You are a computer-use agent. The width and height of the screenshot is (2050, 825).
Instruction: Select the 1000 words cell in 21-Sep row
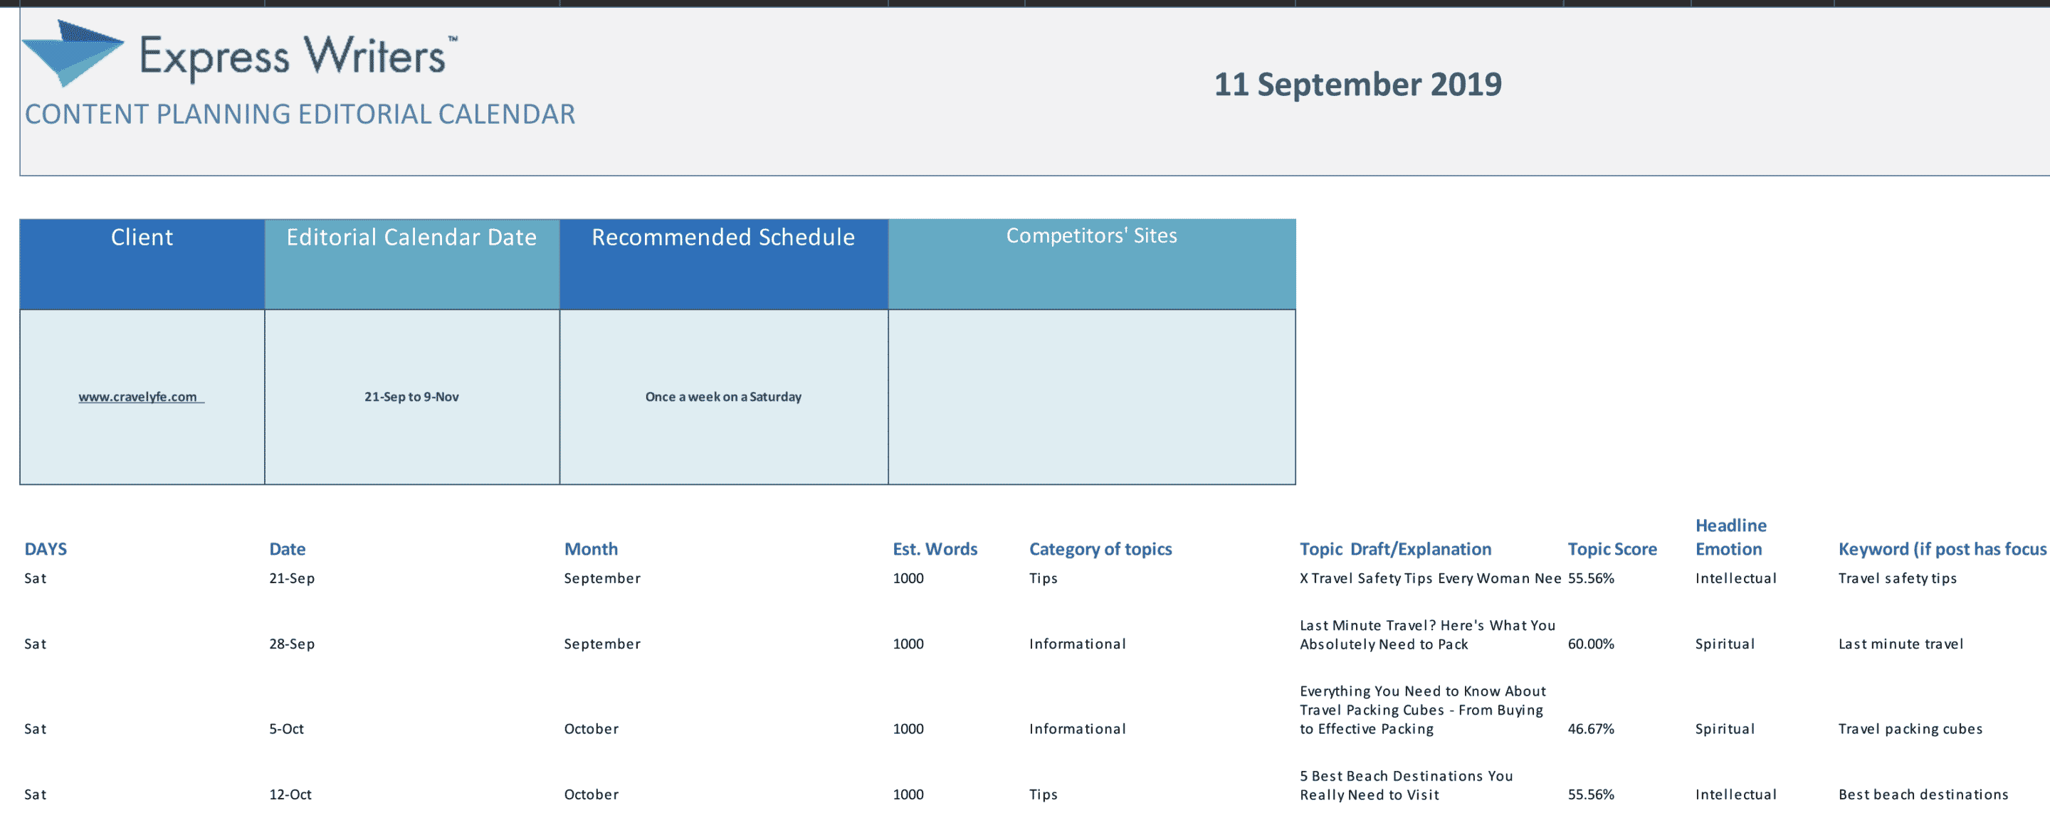point(908,579)
